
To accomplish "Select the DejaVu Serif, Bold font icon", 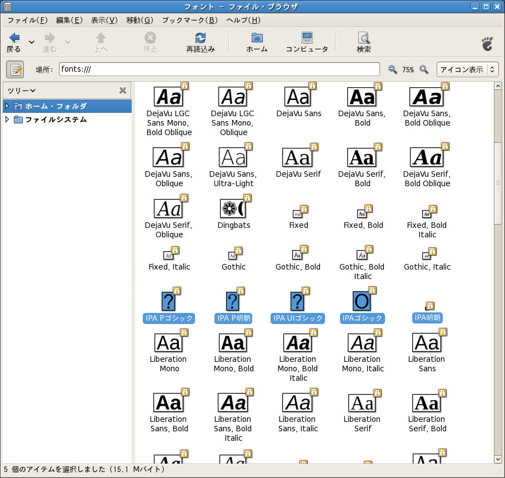I will point(362,157).
